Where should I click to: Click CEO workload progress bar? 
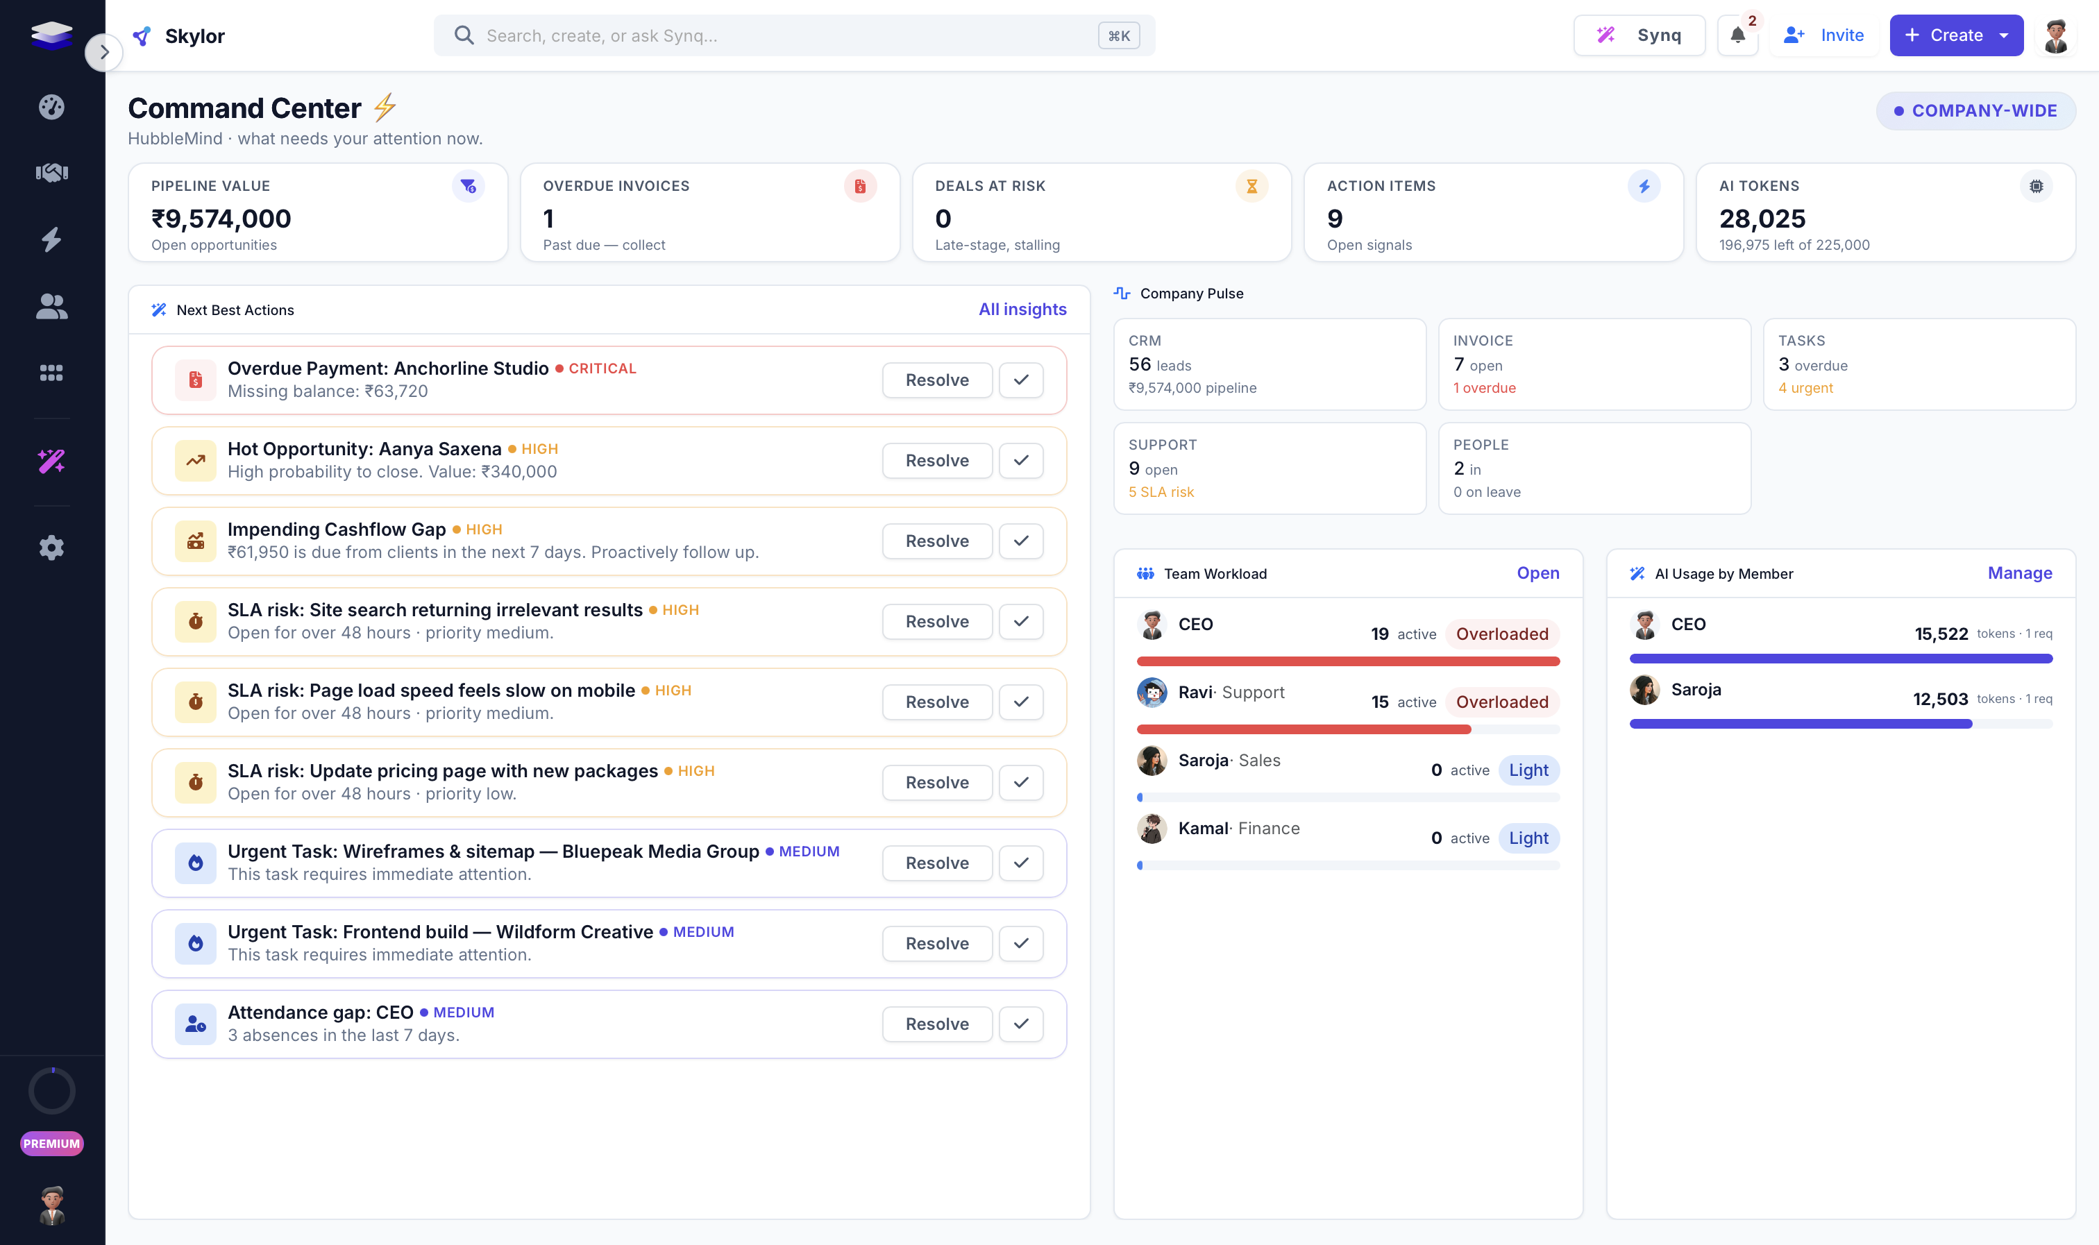click(x=1347, y=661)
